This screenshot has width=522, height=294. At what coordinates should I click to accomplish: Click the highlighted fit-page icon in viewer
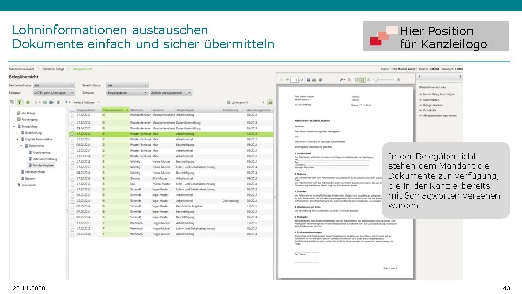click(362, 80)
